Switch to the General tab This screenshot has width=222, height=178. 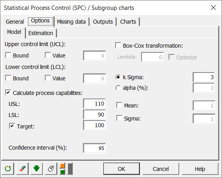pyautogui.click(x=15, y=22)
